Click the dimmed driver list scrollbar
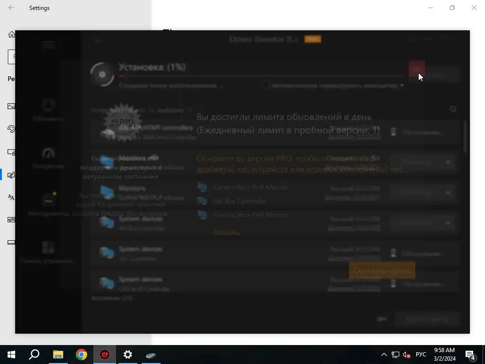The image size is (485, 364). coord(465,136)
